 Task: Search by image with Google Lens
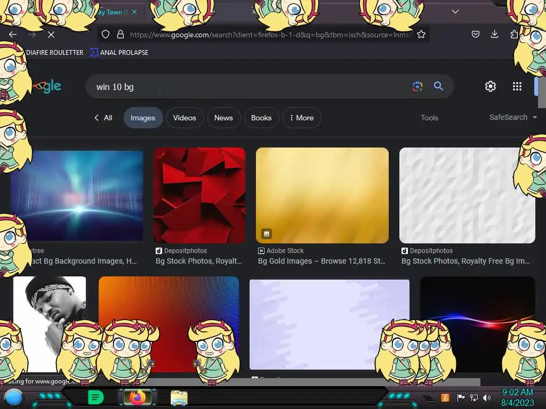[417, 86]
